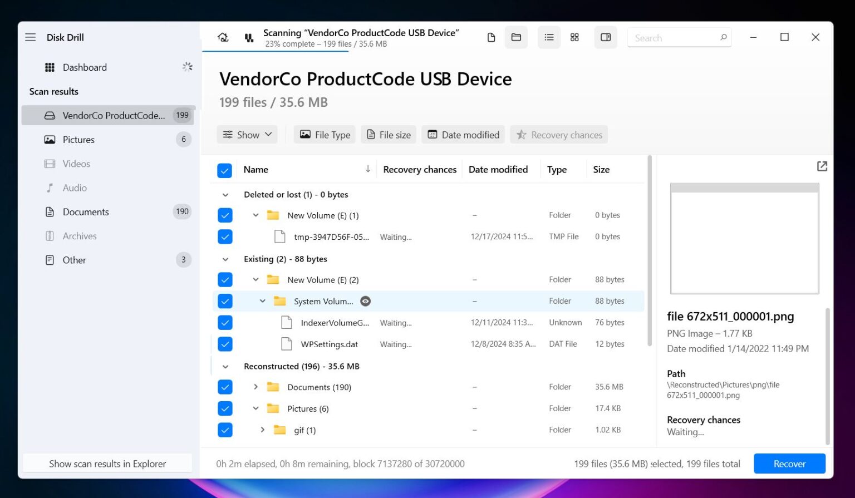This screenshot has width=855, height=498.
Task: Open the Show filter dropdown
Action: click(x=247, y=134)
